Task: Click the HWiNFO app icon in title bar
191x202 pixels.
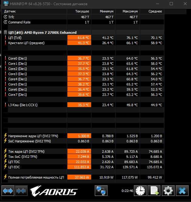Action: click(6, 3)
